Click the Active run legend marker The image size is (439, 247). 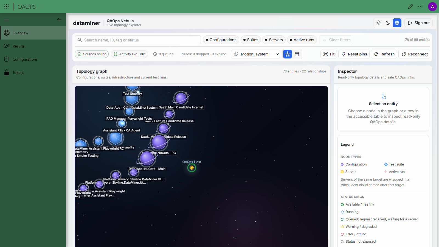tap(386, 172)
